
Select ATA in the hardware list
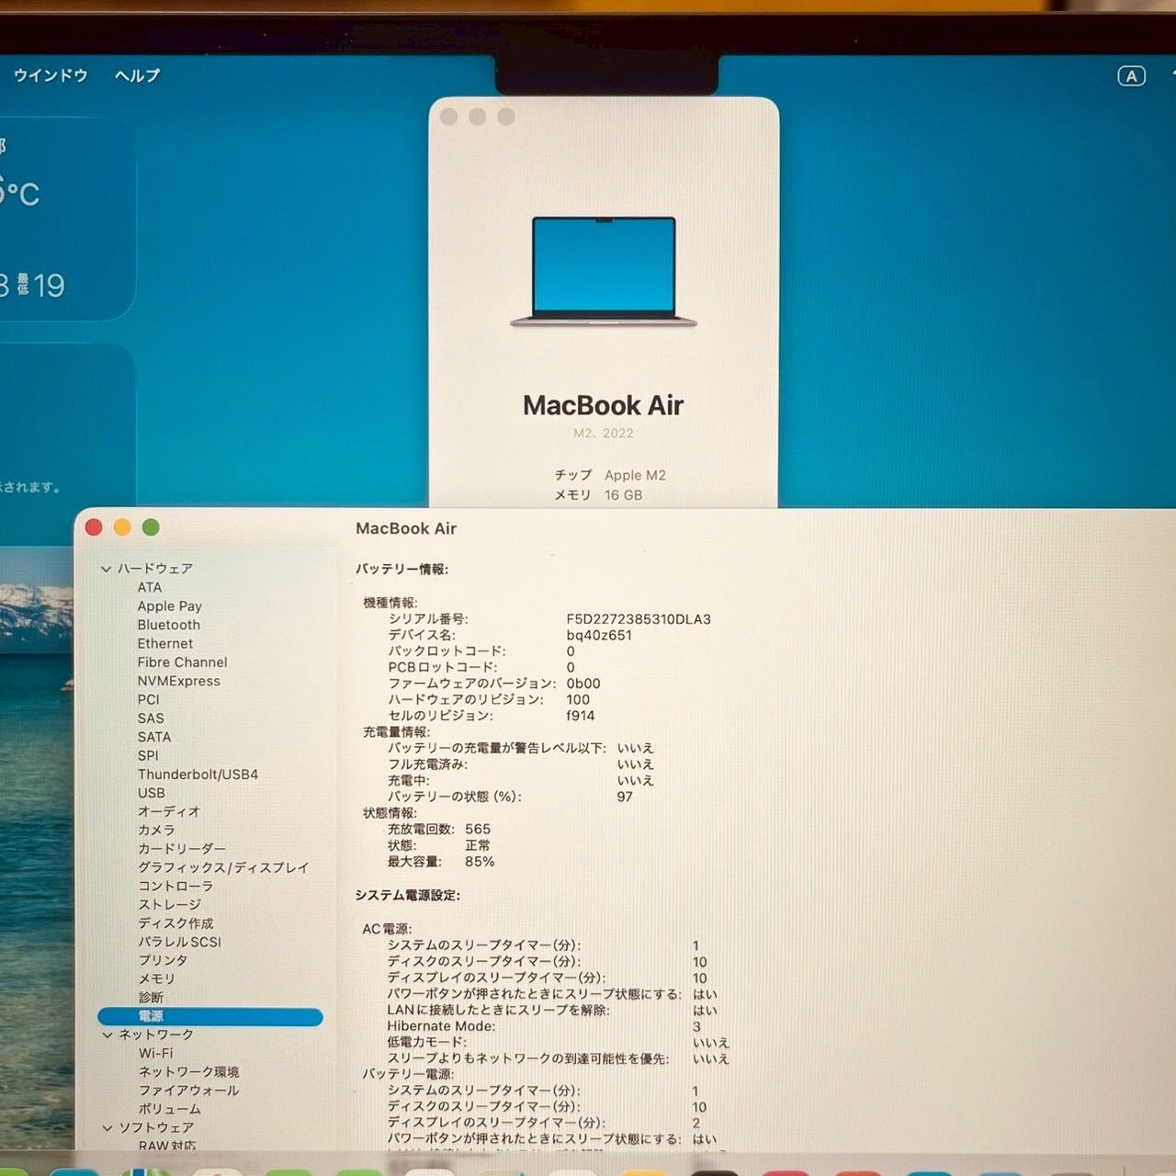coord(150,587)
